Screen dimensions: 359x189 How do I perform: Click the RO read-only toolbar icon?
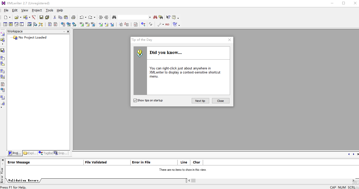tap(167, 25)
